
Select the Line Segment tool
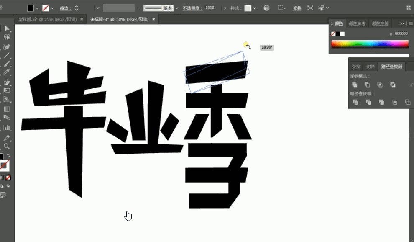click(x=7, y=55)
